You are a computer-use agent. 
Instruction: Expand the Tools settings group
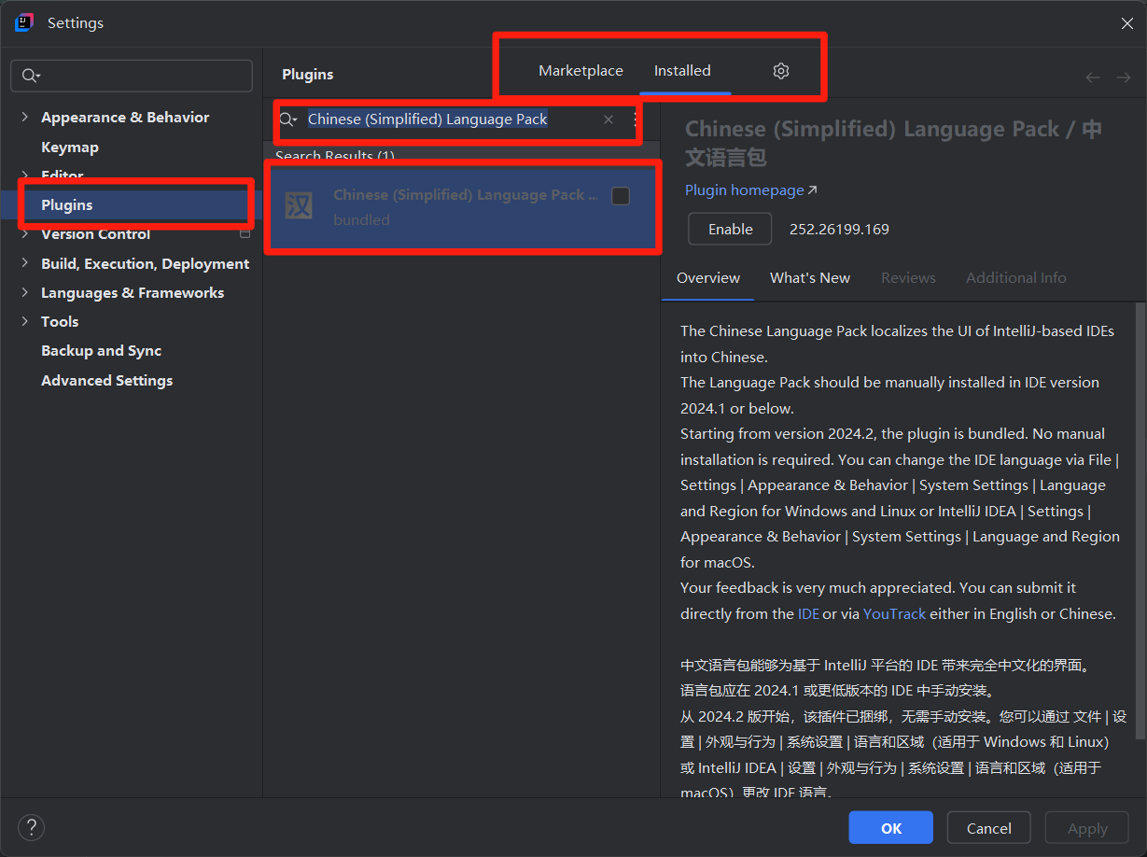point(24,321)
